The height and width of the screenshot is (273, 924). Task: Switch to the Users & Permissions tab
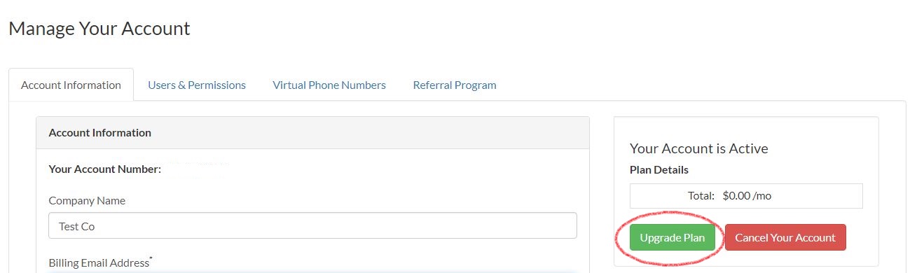(x=197, y=85)
